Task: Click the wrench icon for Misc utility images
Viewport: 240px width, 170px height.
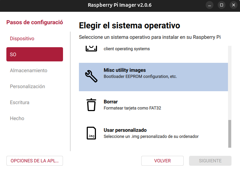Action: (x=91, y=76)
